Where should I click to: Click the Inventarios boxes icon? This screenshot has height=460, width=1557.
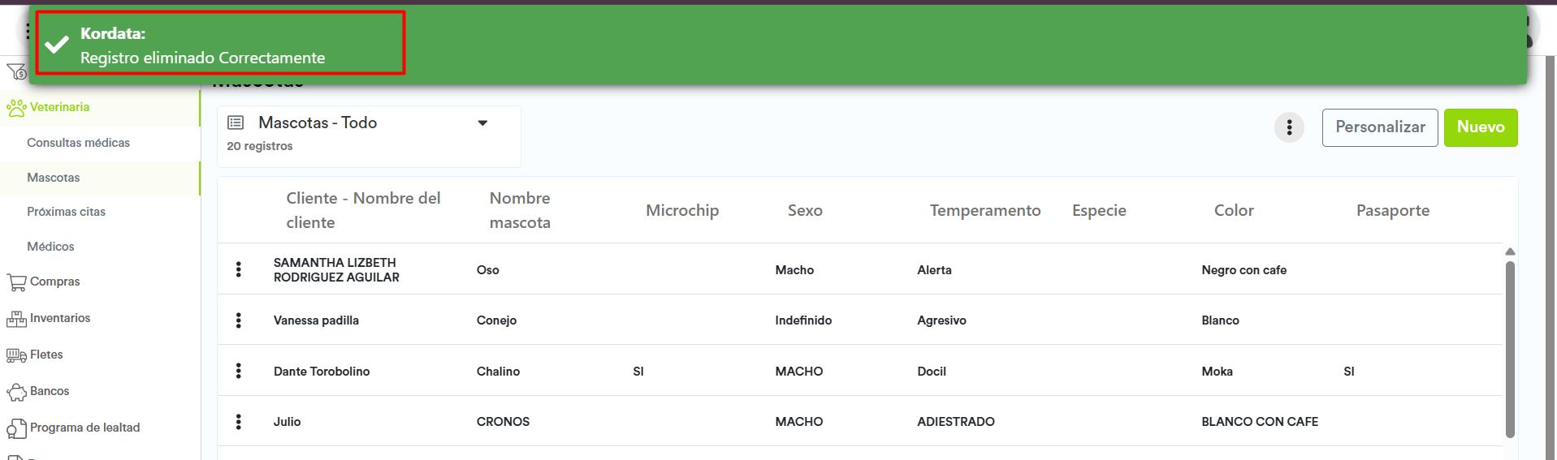pos(16,319)
